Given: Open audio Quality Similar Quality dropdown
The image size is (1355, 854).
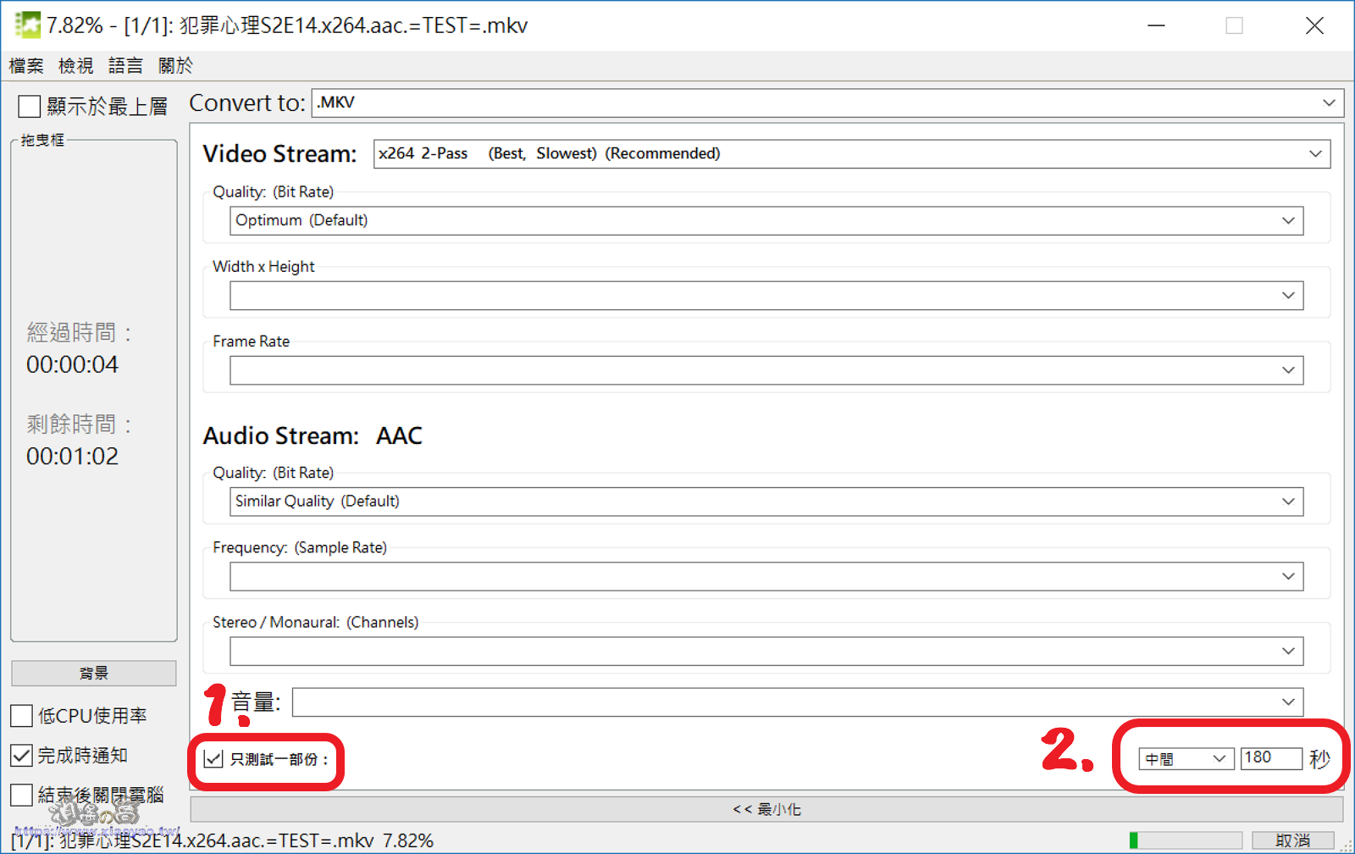Looking at the screenshot, I should pos(766,502).
